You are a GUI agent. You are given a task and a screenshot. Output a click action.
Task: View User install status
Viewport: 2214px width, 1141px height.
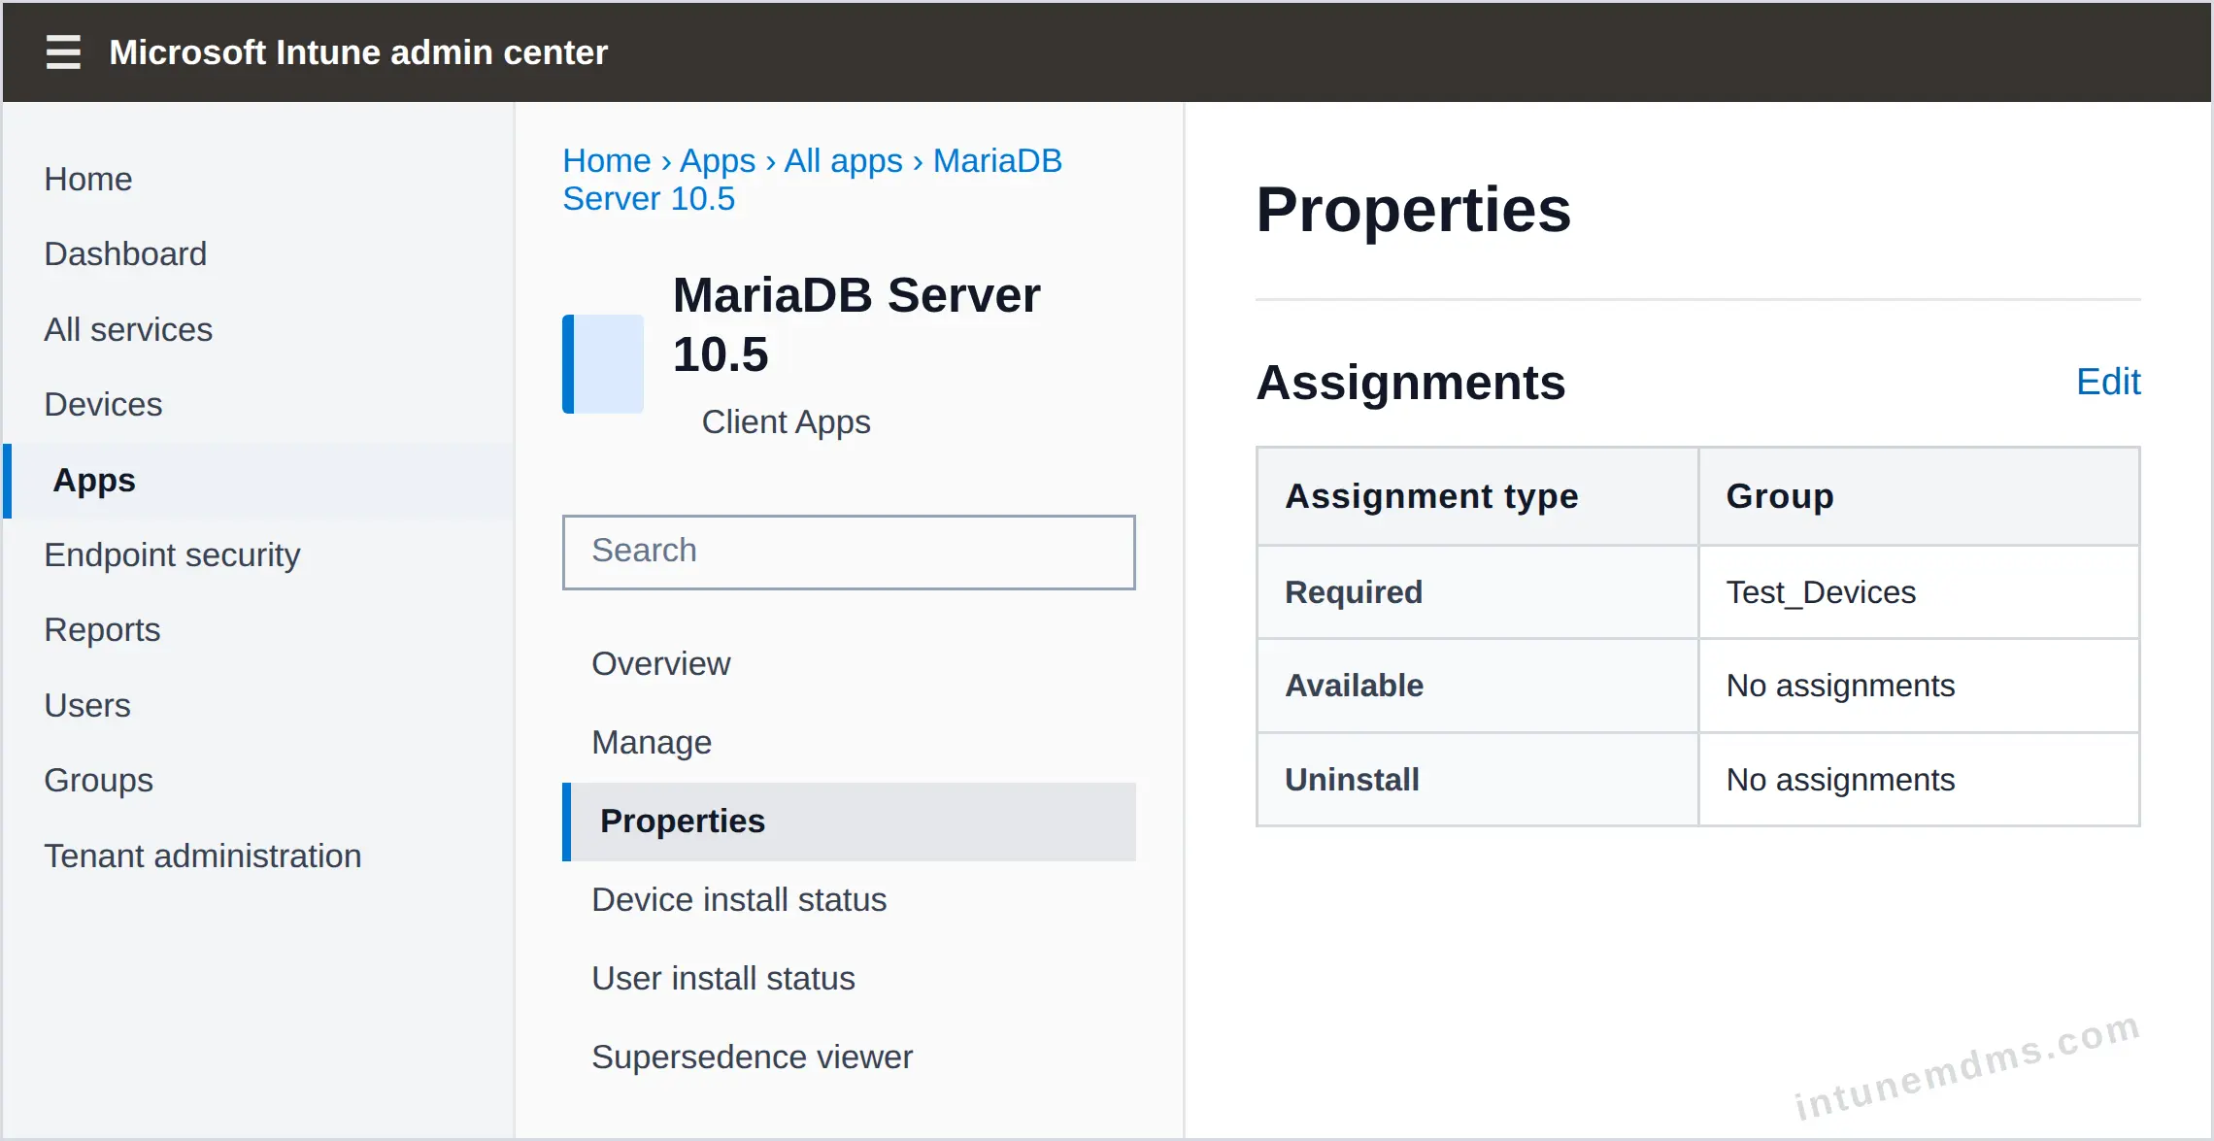coord(723,979)
